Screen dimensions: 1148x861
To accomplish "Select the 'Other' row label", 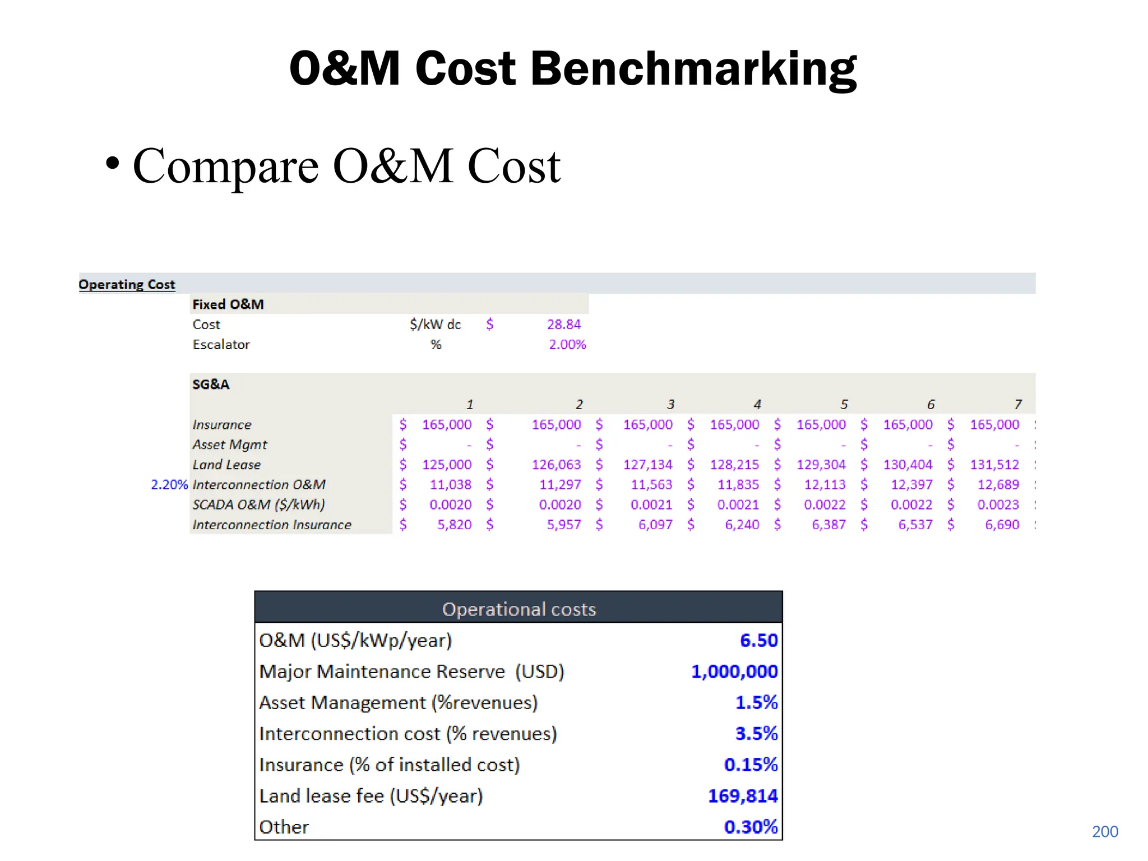I will (284, 827).
